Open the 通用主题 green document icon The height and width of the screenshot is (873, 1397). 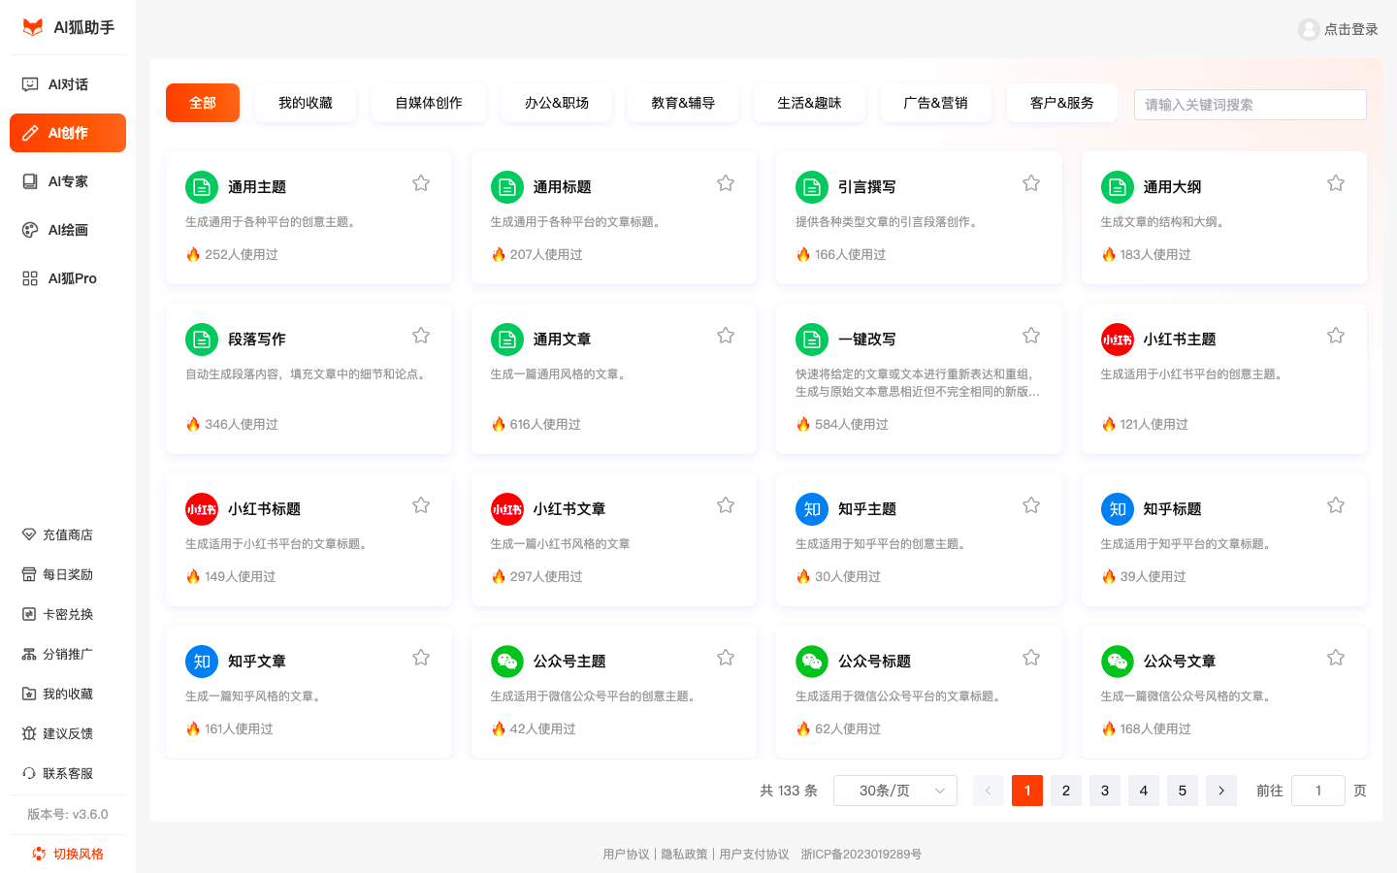pos(202,187)
